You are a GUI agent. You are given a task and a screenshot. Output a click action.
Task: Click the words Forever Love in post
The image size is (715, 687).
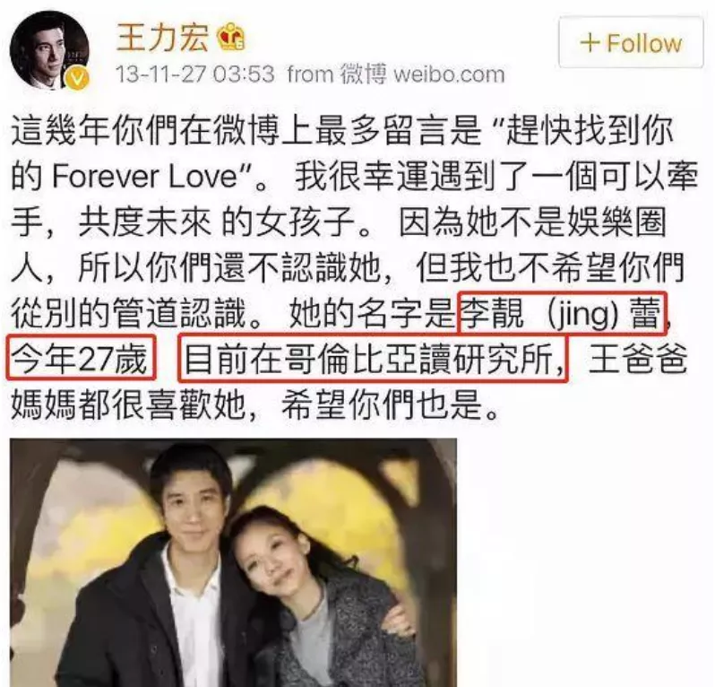[144, 177]
